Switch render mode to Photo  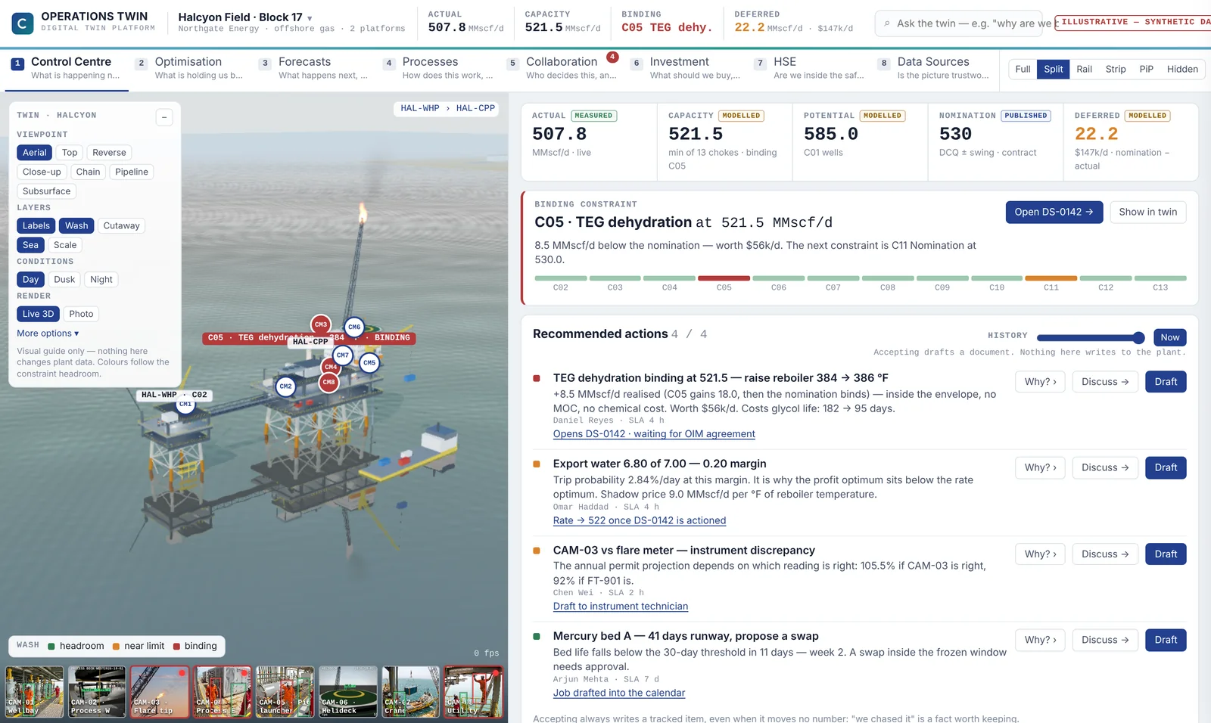coord(81,314)
